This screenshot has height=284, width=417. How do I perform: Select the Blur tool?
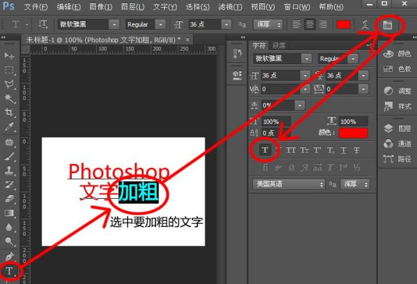(10, 227)
